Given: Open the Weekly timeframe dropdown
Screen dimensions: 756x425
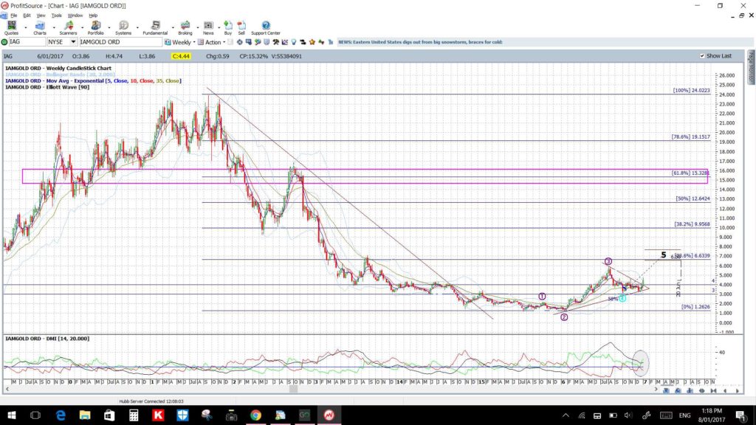Looking at the screenshot, I should coord(194,42).
